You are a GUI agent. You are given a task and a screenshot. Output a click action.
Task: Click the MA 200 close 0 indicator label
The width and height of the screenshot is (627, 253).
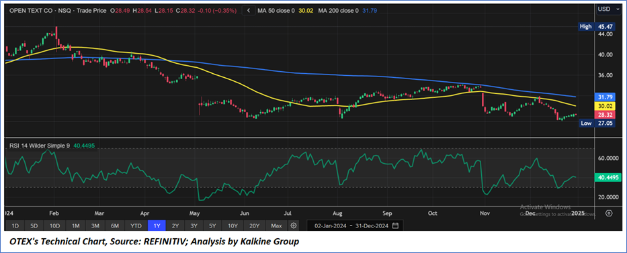[338, 11]
